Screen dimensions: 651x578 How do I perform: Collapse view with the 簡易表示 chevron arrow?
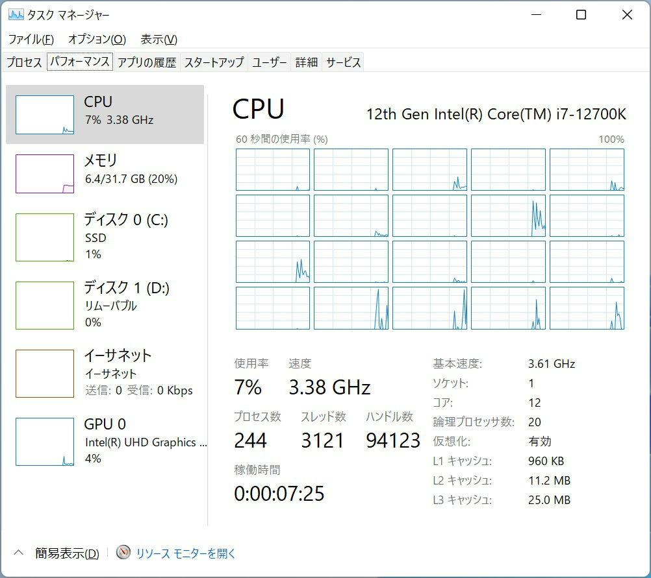pos(18,553)
